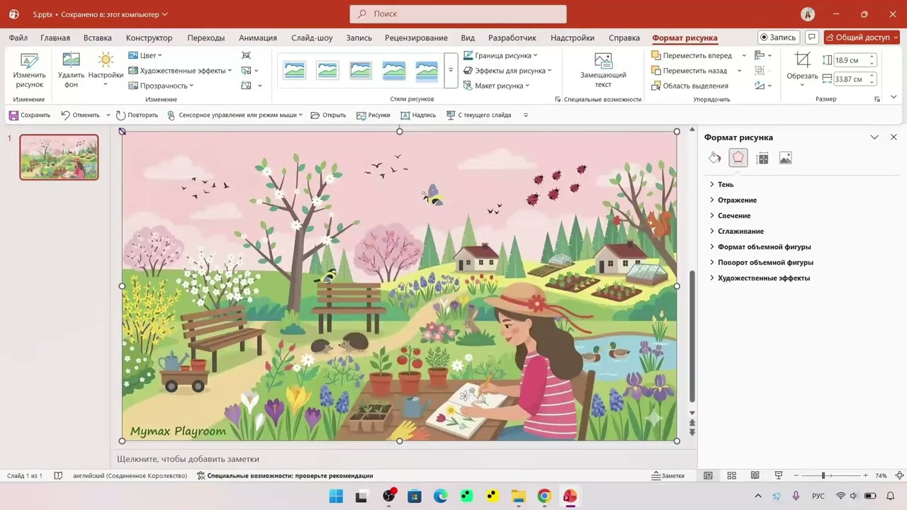
Task: Fit slide to current window
Action: (x=900, y=475)
